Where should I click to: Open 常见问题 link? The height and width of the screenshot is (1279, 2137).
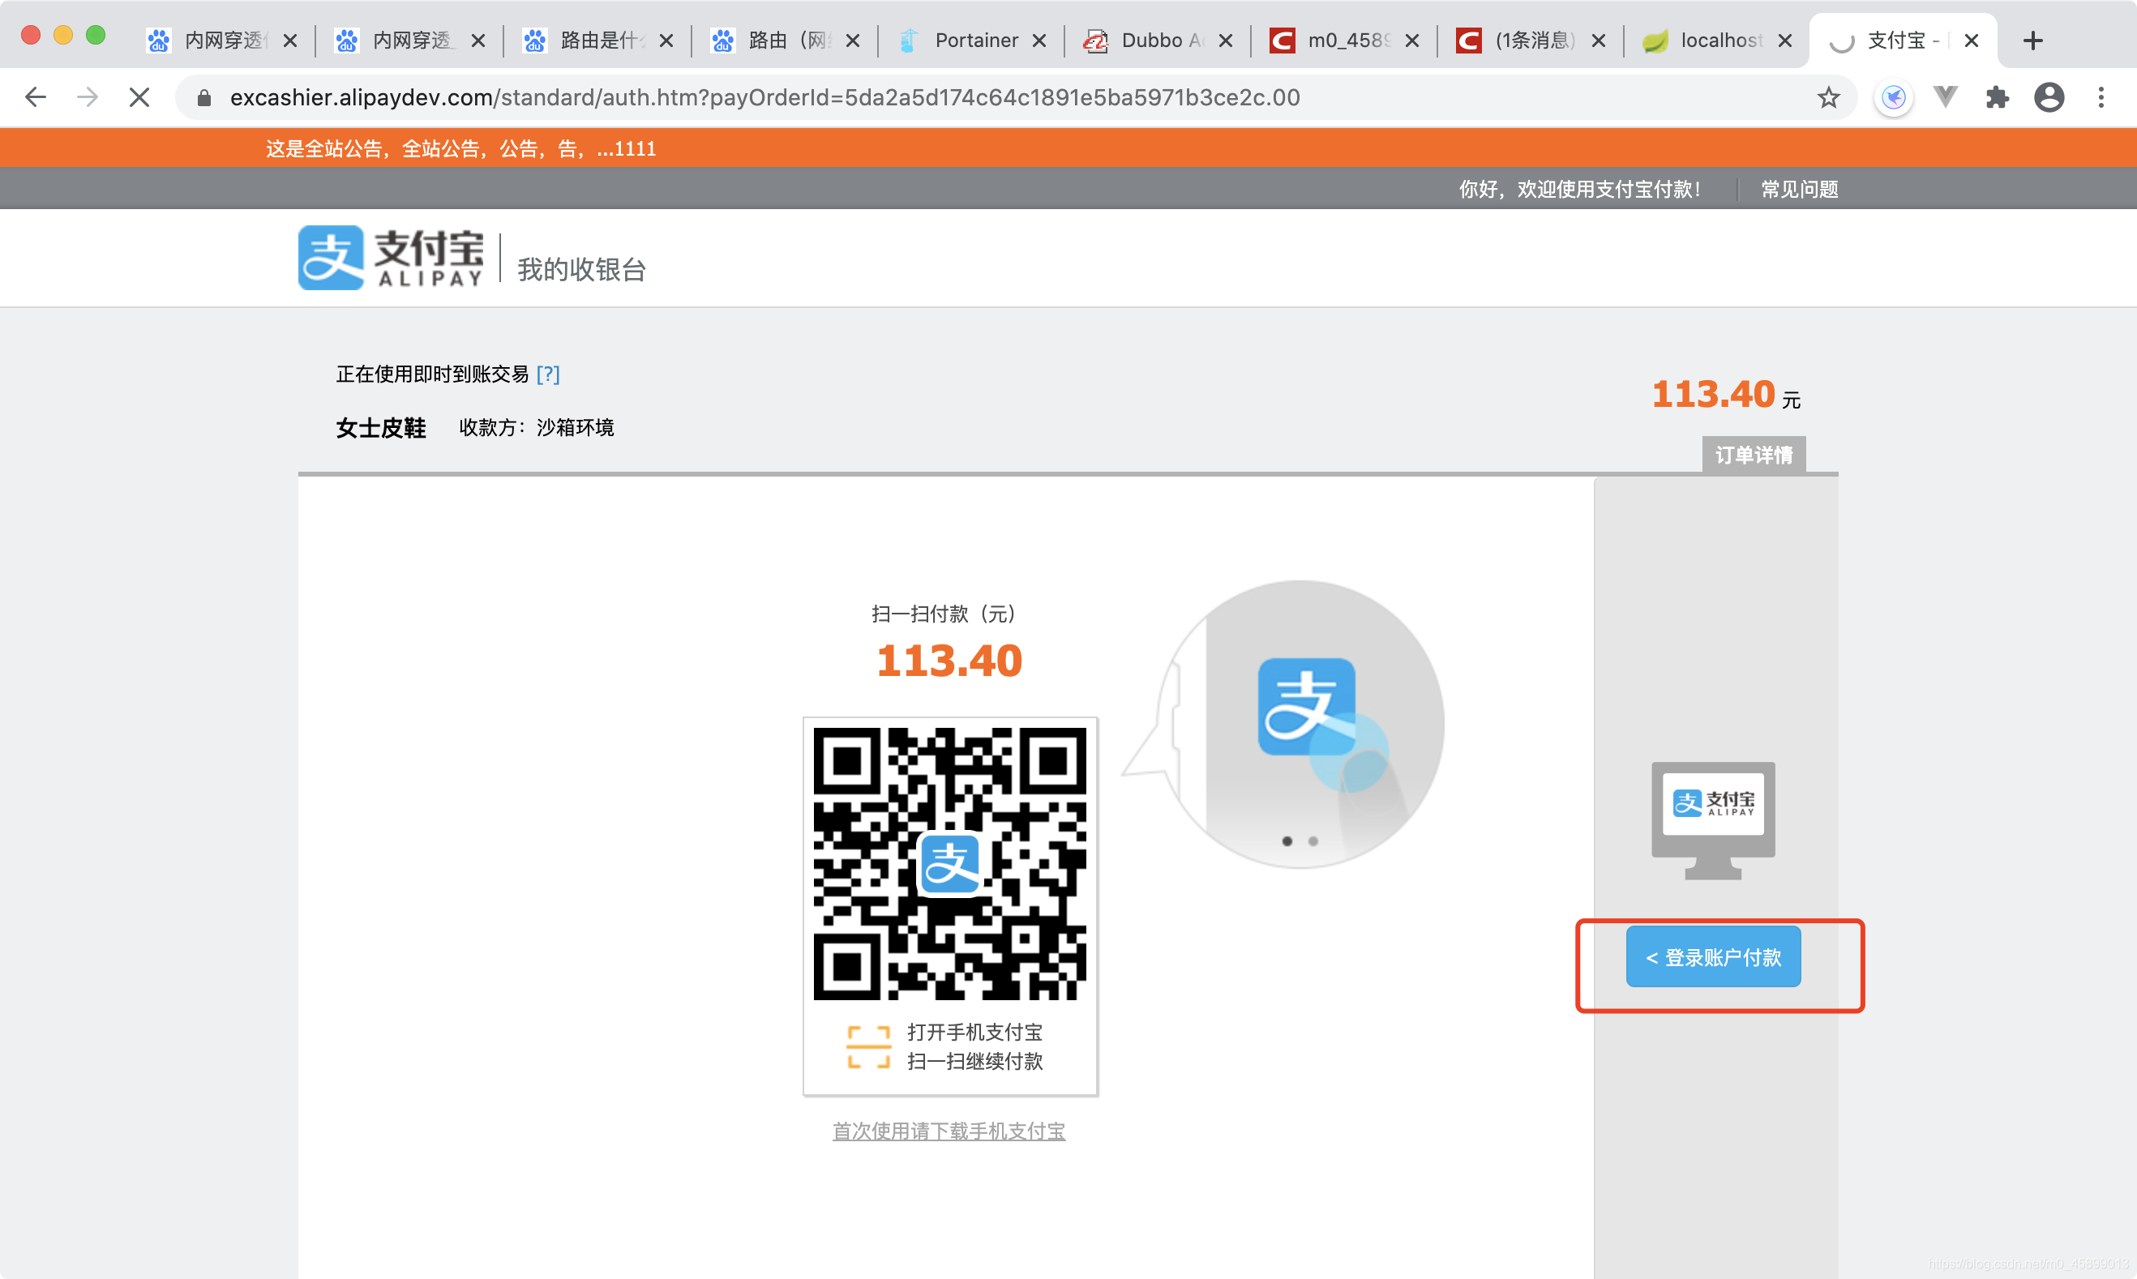[x=1799, y=189]
